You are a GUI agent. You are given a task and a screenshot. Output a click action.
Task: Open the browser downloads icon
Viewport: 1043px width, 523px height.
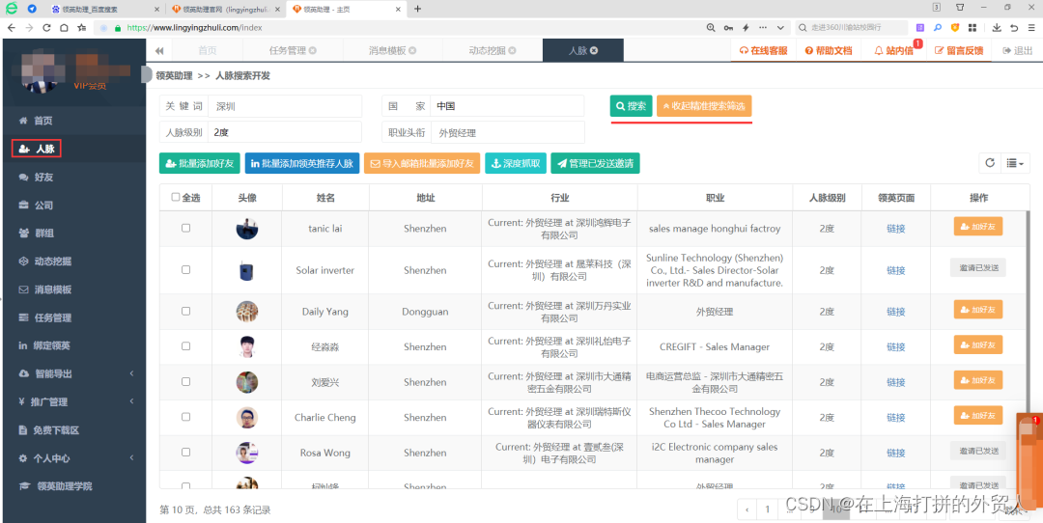pos(997,28)
